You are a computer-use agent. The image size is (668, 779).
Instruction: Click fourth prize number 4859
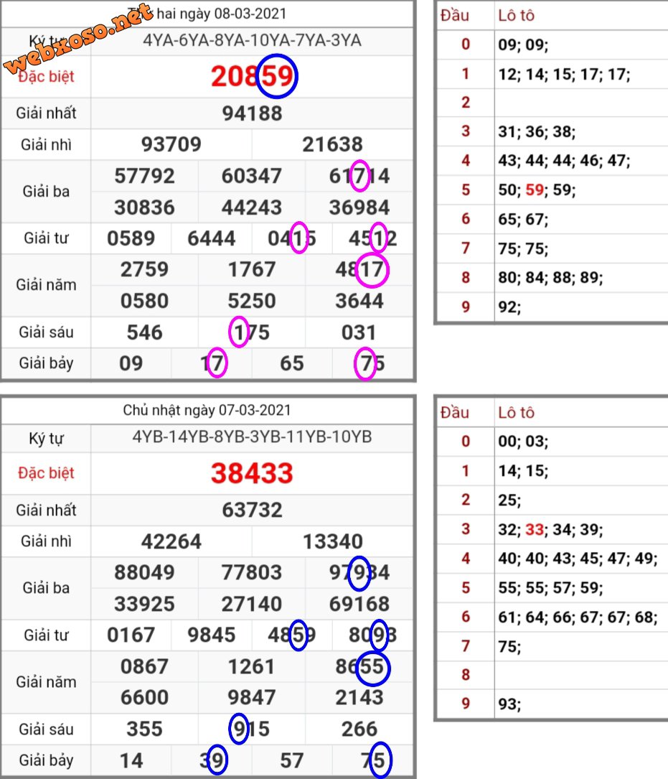coord(292,635)
